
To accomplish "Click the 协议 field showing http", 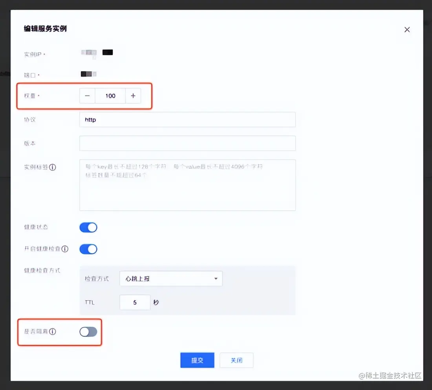I will tap(187, 120).
